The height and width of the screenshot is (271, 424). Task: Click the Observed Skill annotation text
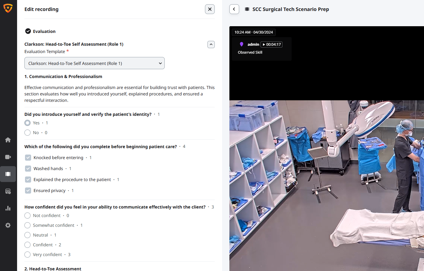click(250, 52)
